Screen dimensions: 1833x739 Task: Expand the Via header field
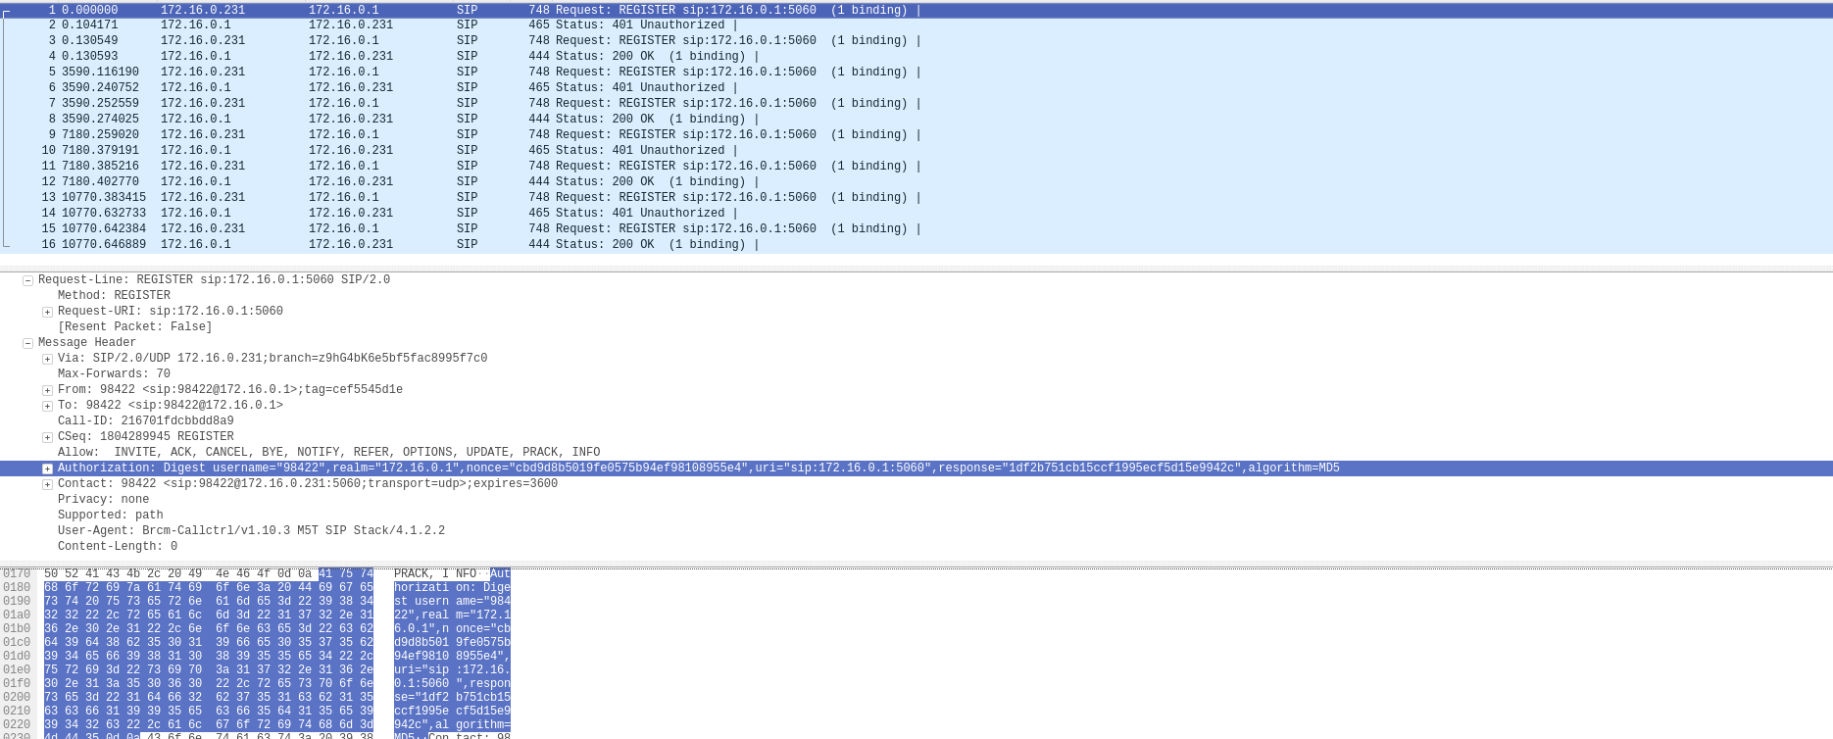tap(47, 359)
